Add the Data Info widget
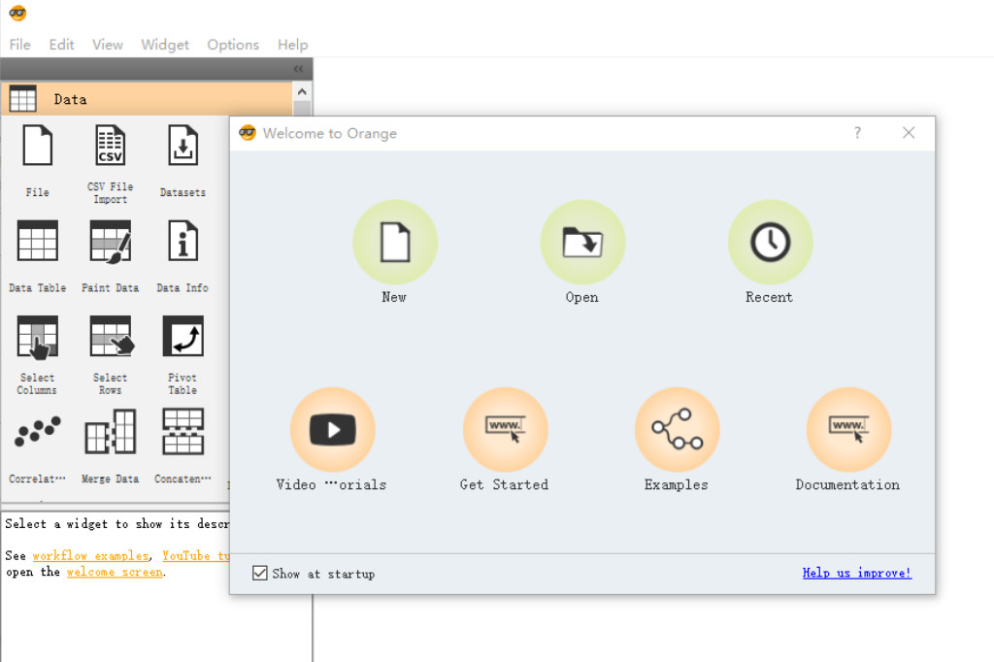The width and height of the screenshot is (994, 662). click(182, 241)
